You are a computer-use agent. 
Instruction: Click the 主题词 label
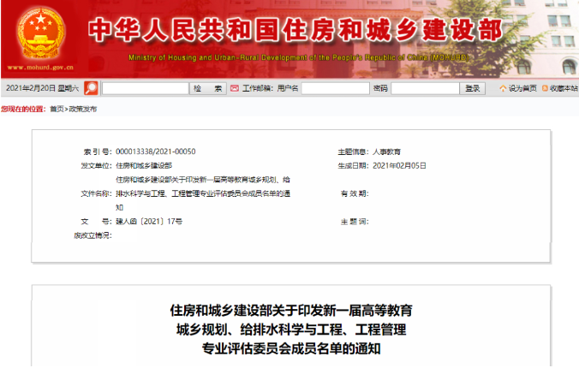pos(355,222)
